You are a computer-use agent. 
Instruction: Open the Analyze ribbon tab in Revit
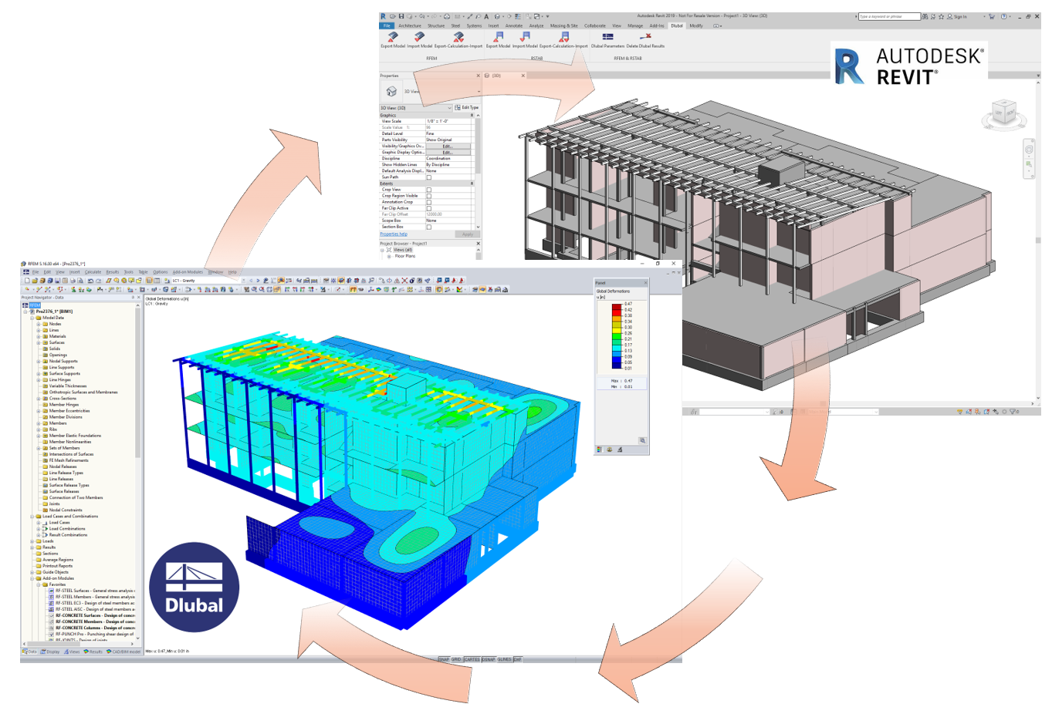tap(536, 25)
